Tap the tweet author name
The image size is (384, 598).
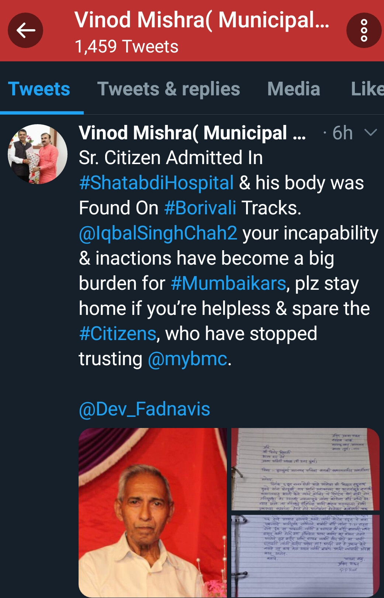click(192, 133)
